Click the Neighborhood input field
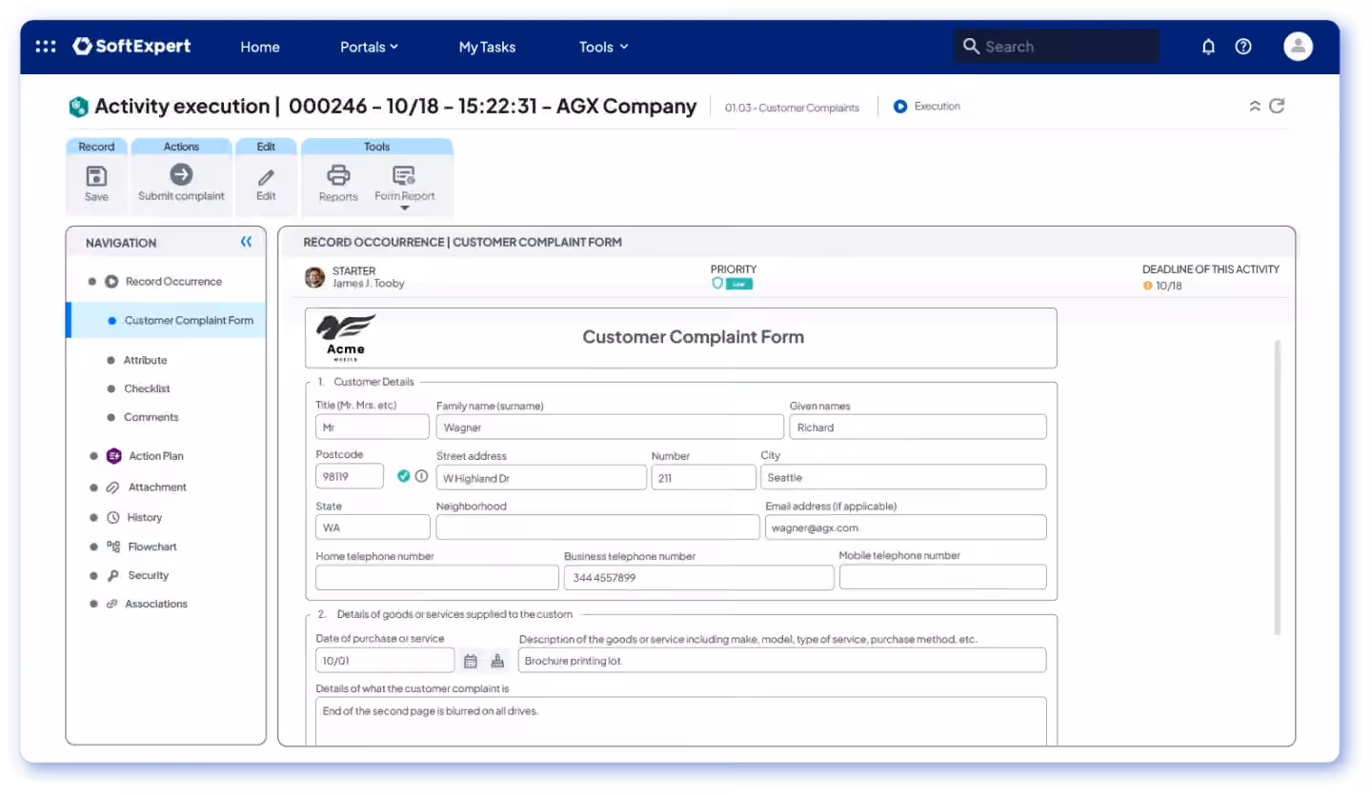The width and height of the screenshot is (1372, 795). pos(597,527)
